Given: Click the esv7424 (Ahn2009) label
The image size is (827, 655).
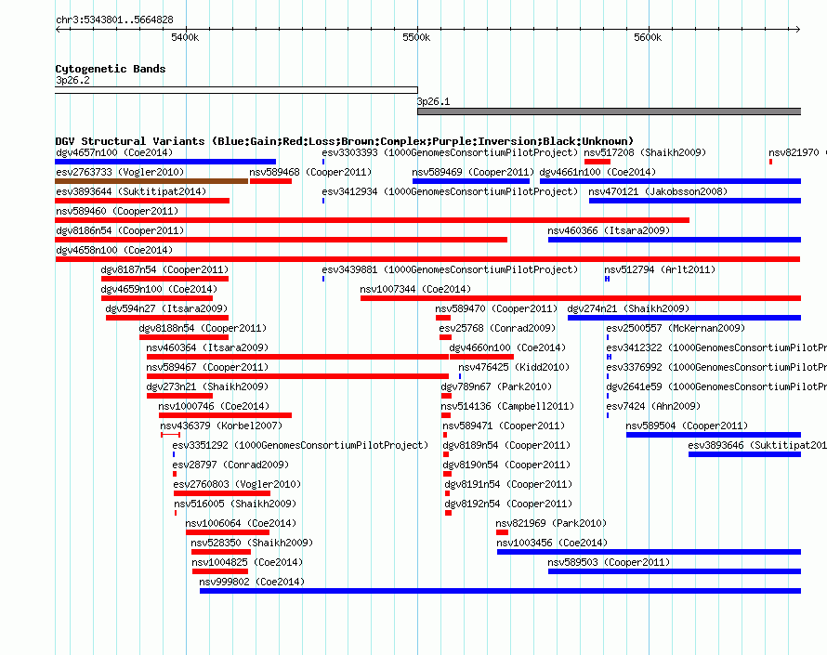Looking at the screenshot, I should coord(653,407).
